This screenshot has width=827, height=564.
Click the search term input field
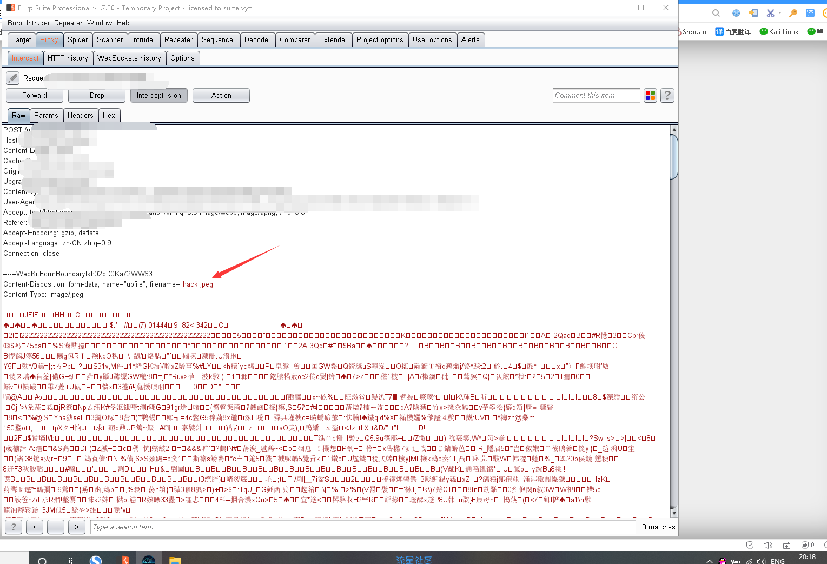(363, 527)
